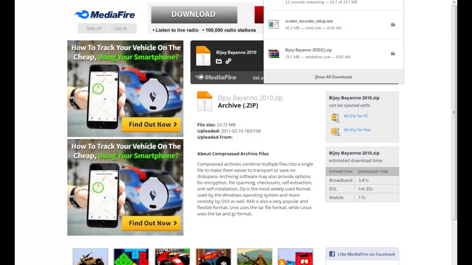Click the gray DOWNLOAD button
Image resolution: width=472 pixels, height=265 pixels.
tap(194, 14)
